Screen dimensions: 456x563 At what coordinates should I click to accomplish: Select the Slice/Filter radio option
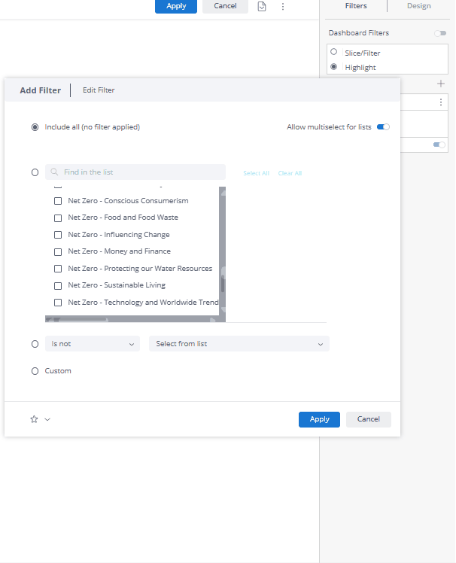[334, 53]
